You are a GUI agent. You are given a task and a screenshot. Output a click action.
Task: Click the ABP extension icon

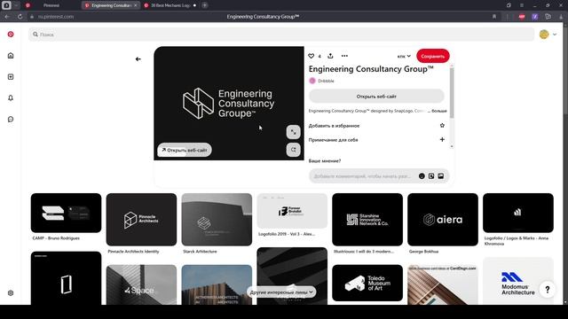522,17
